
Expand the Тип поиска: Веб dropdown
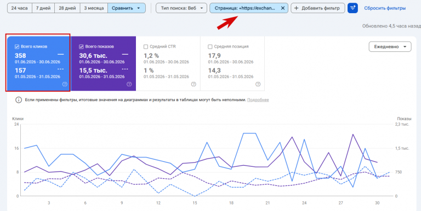181,8
